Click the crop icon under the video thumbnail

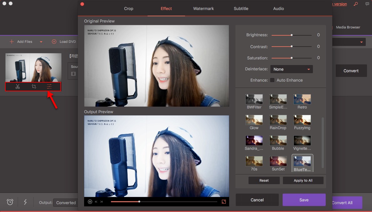click(x=34, y=87)
